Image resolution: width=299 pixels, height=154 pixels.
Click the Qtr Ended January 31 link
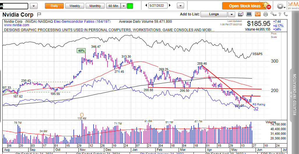point(162,153)
